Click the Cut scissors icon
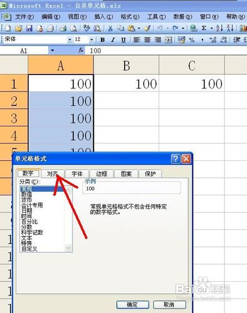The image size is (247, 313). point(110,28)
